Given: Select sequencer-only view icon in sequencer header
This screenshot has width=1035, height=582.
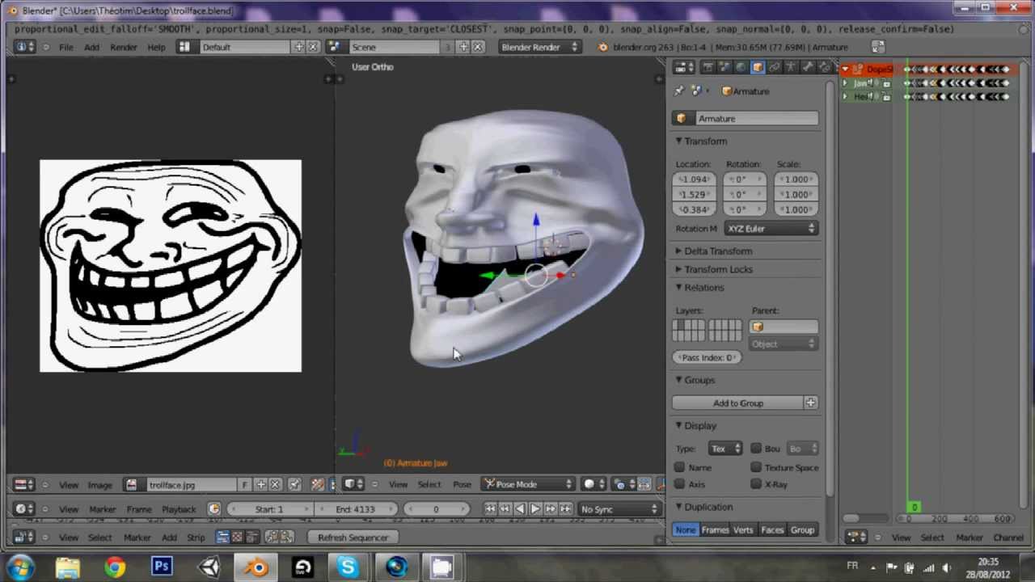Looking at the screenshot, I should tap(222, 537).
